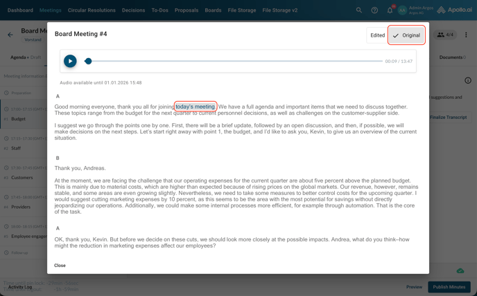Open the search icon in top bar
Viewport: 477px width, 296px height.
359,10
